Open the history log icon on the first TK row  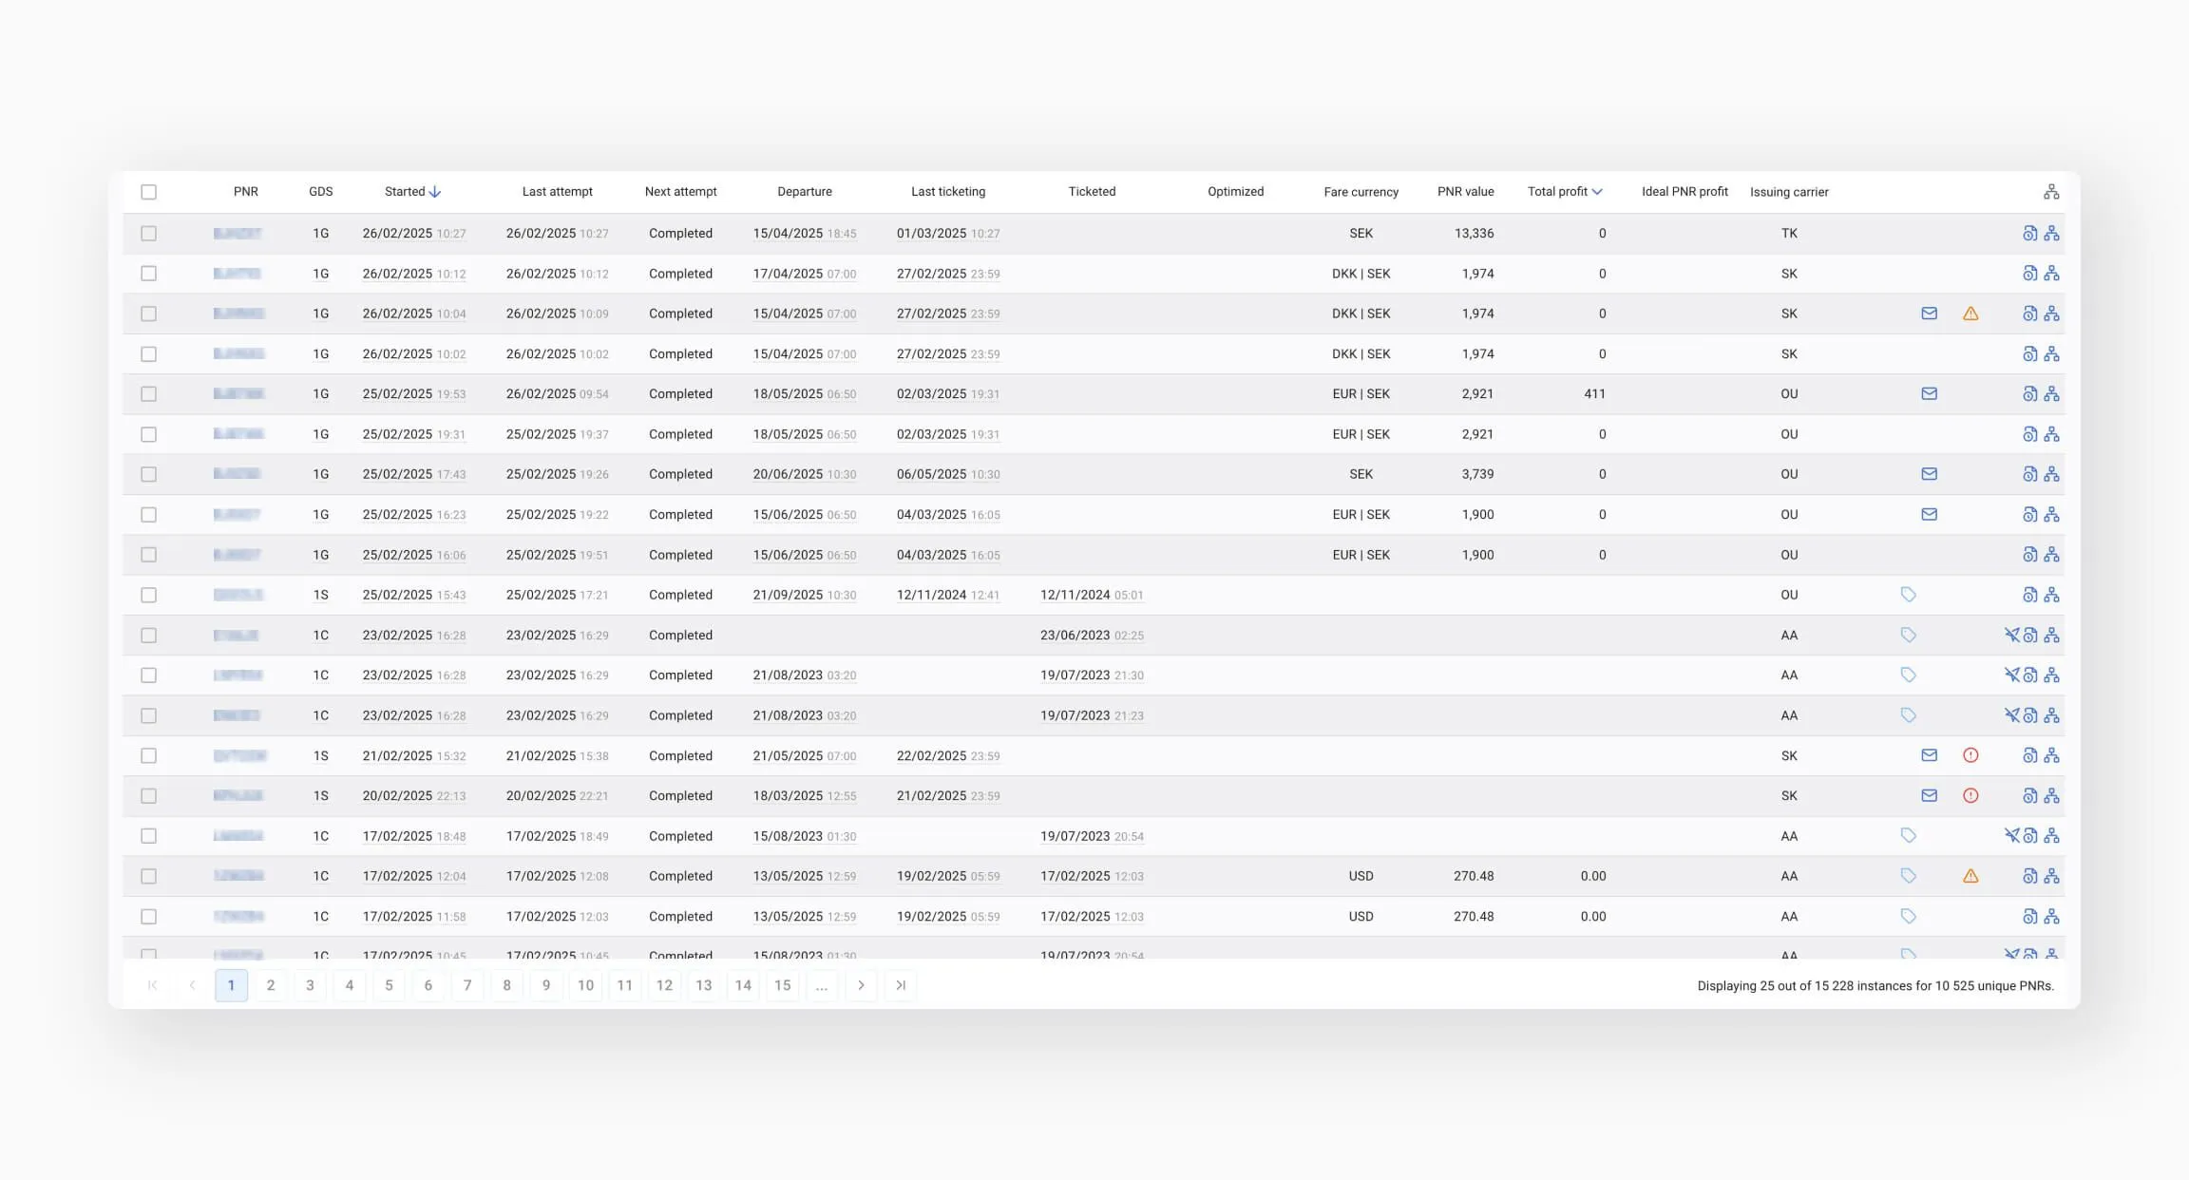click(x=2030, y=233)
